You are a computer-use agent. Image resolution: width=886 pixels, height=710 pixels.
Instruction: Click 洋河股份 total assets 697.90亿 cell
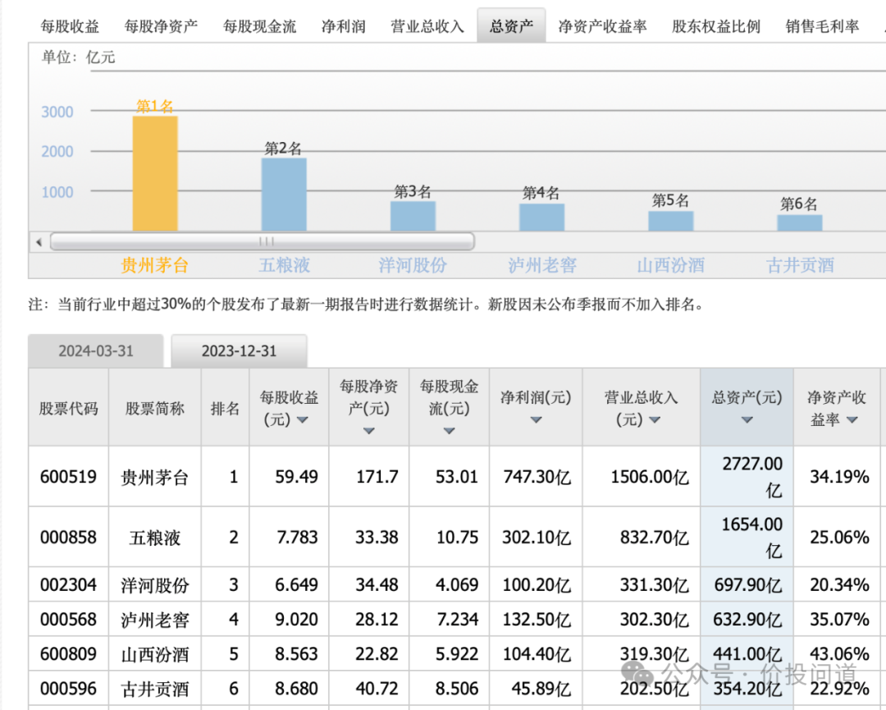[747, 584]
